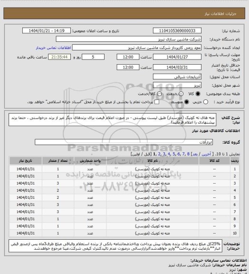The image size is (249, 274).
Task: Select the خدمت radio button
Action: (181, 94)
